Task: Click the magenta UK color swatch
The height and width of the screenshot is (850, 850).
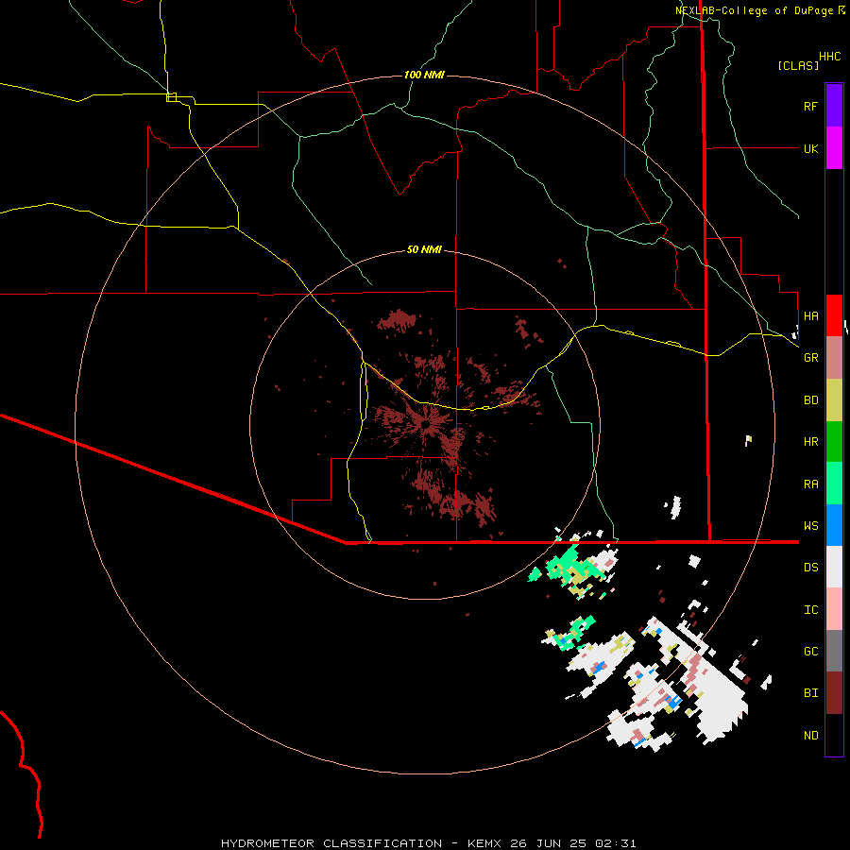Action: 834,148
